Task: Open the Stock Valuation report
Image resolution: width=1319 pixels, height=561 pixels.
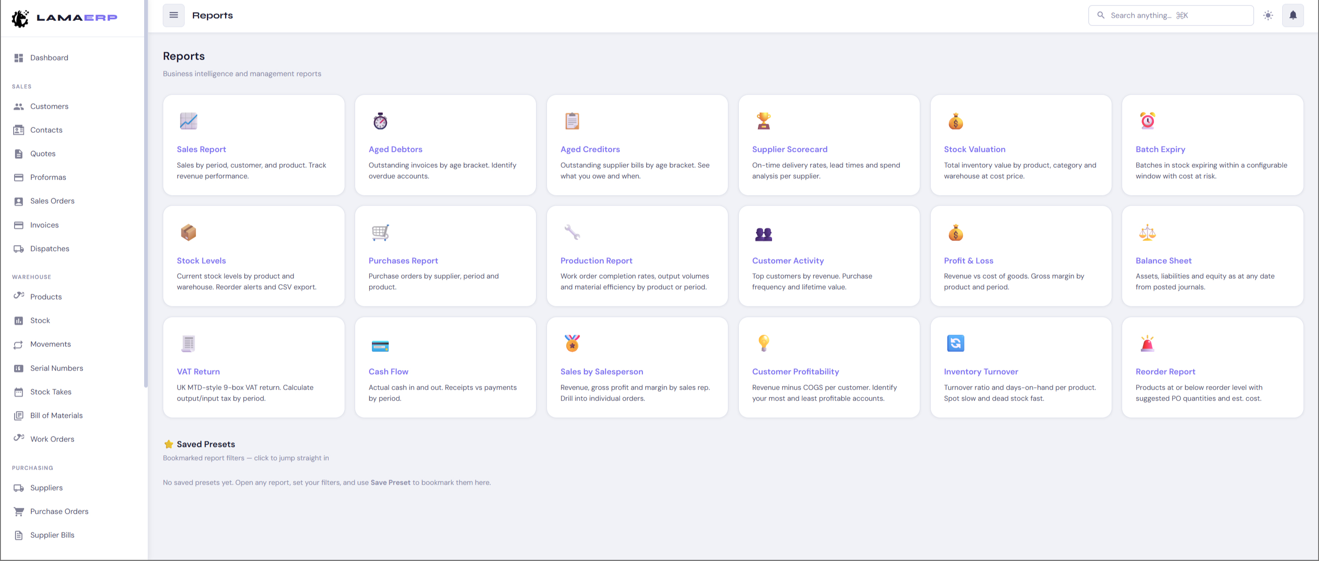Action: pyautogui.click(x=974, y=150)
